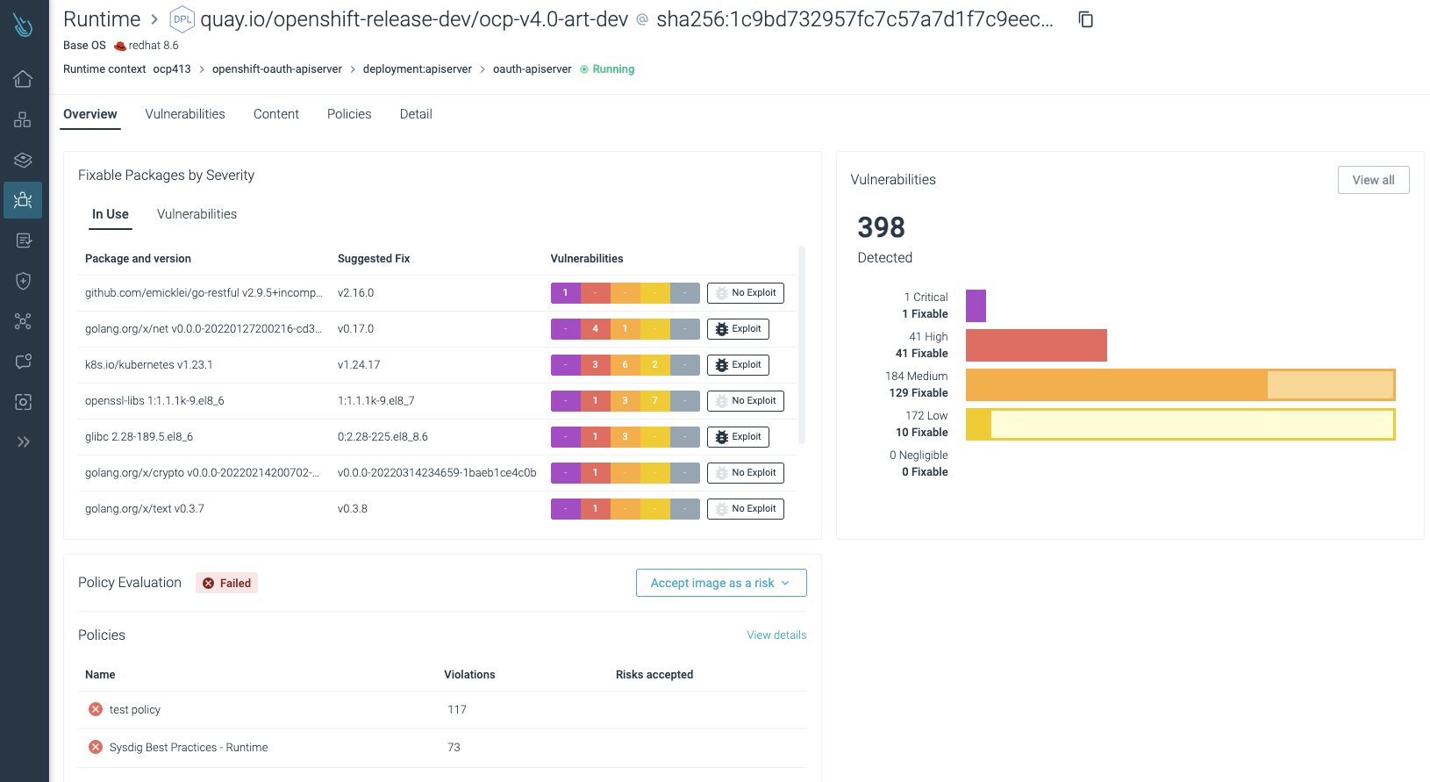Screen dimensions: 1430x782
Task: Click the Sysdig logo in the sidebar
Action: (x=23, y=25)
